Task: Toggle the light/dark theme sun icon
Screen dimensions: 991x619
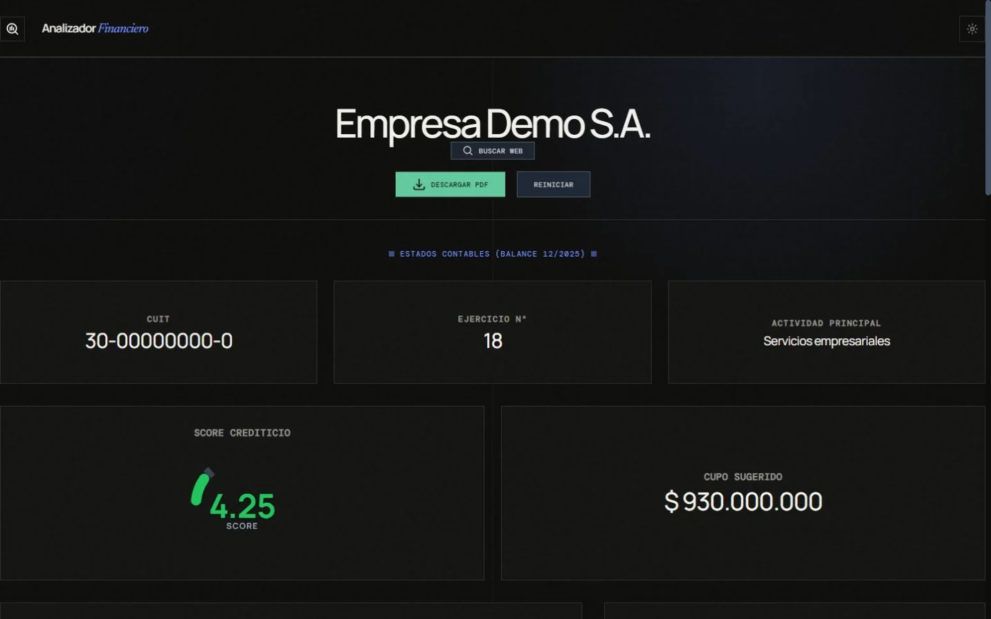Action: [x=972, y=29]
